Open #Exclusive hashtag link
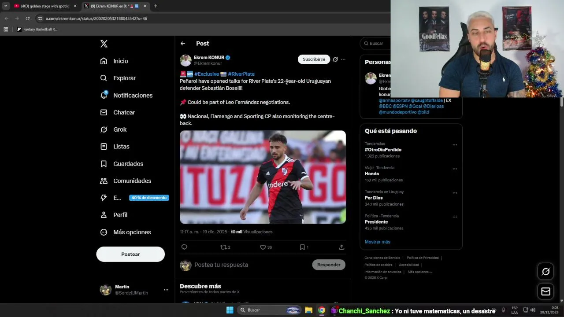The width and height of the screenshot is (564, 317). pos(207,74)
